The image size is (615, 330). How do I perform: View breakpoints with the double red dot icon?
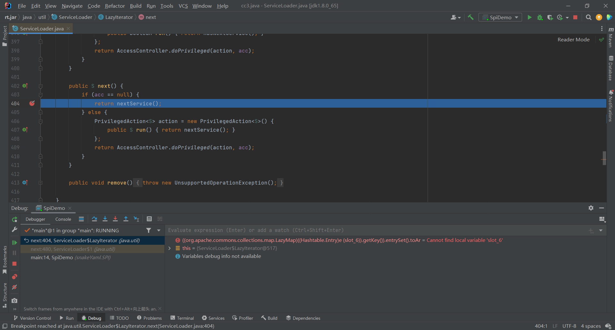click(x=14, y=277)
